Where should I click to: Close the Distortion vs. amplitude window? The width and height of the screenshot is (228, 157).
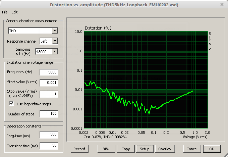pos(222,5)
